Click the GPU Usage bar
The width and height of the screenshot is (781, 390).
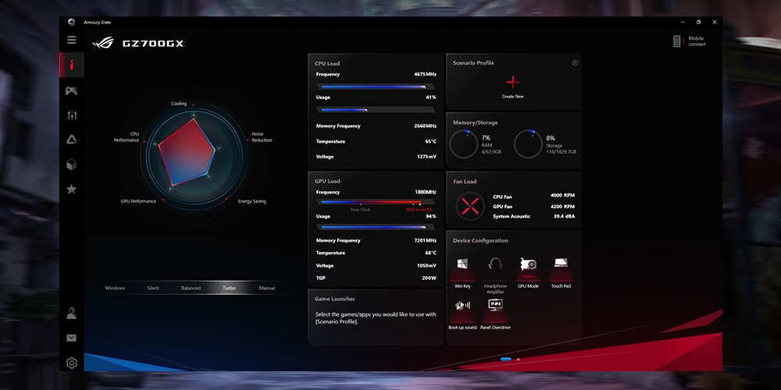pos(376,227)
